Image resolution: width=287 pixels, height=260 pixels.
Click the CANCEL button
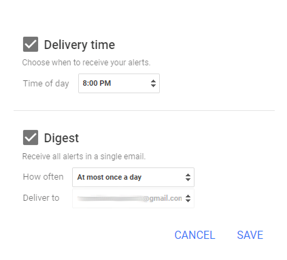[195, 235]
